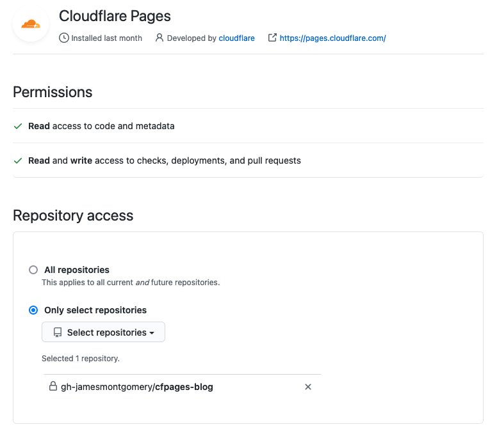Click the Only select repositories label
The image size is (490, 429).
click(x=95, y=310)
